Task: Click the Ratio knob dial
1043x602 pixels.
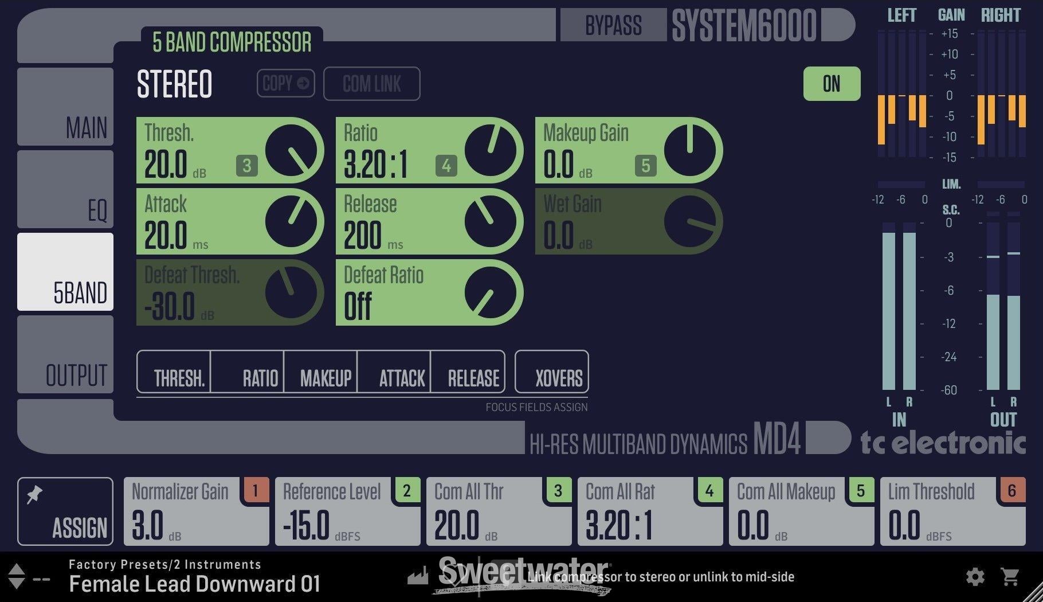Action: (490, 151)
